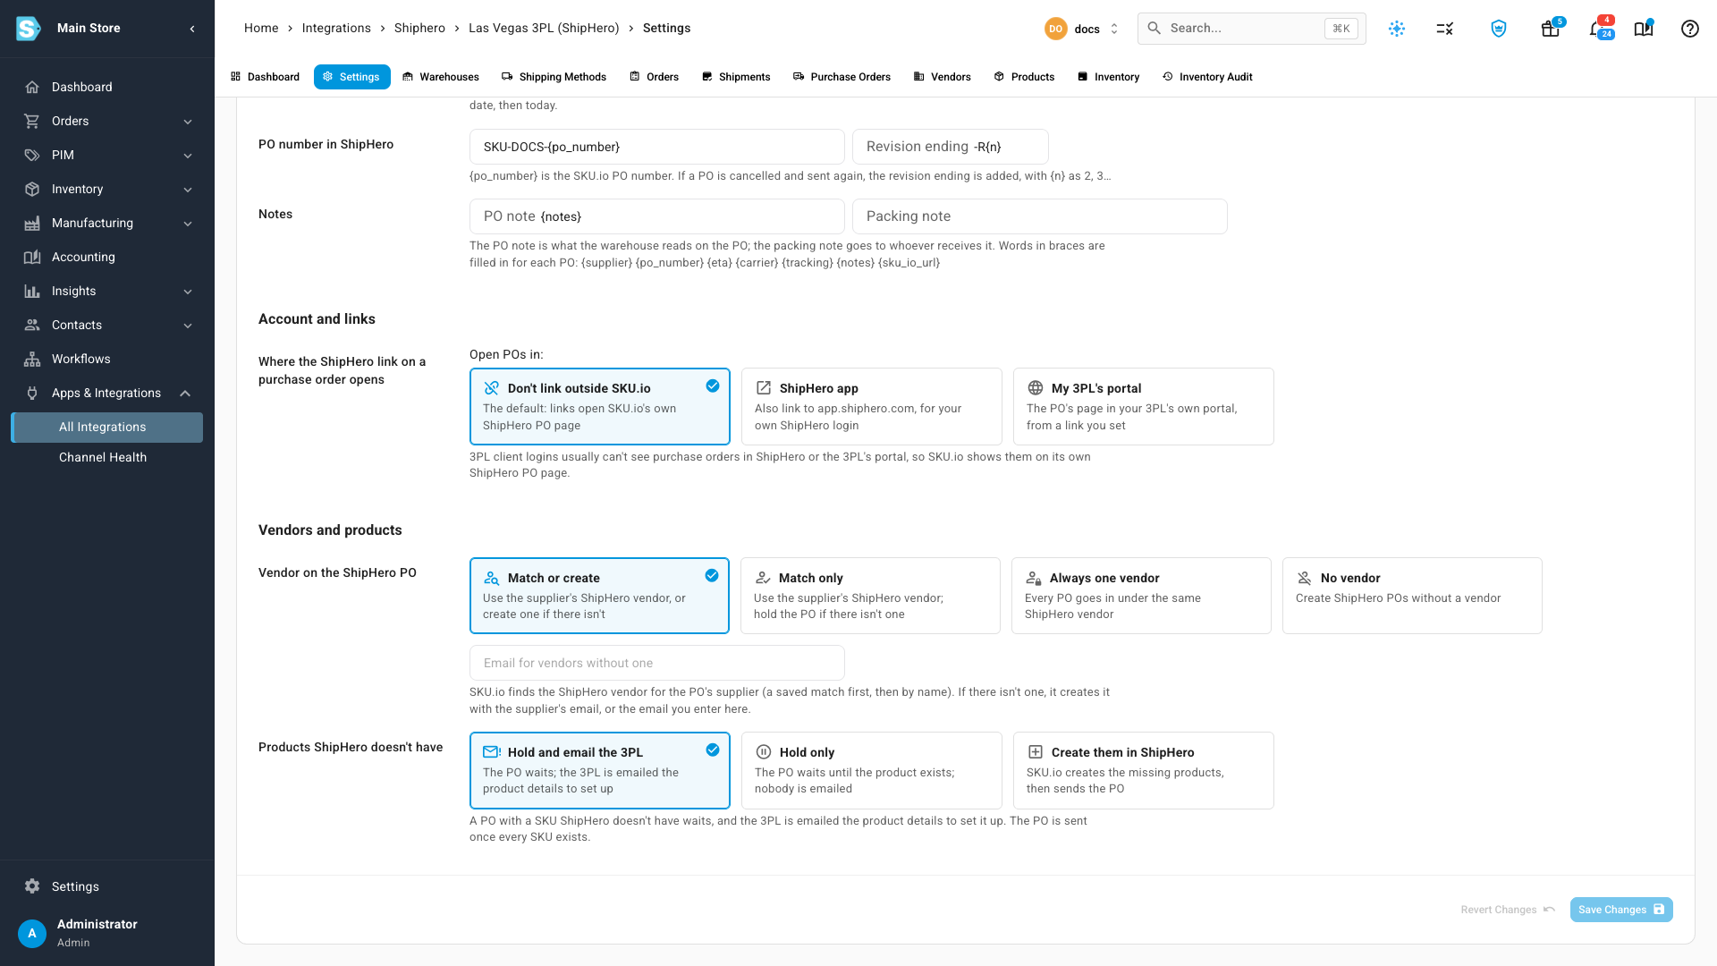Select the ShipHero app link option

(x=871, y=406)
